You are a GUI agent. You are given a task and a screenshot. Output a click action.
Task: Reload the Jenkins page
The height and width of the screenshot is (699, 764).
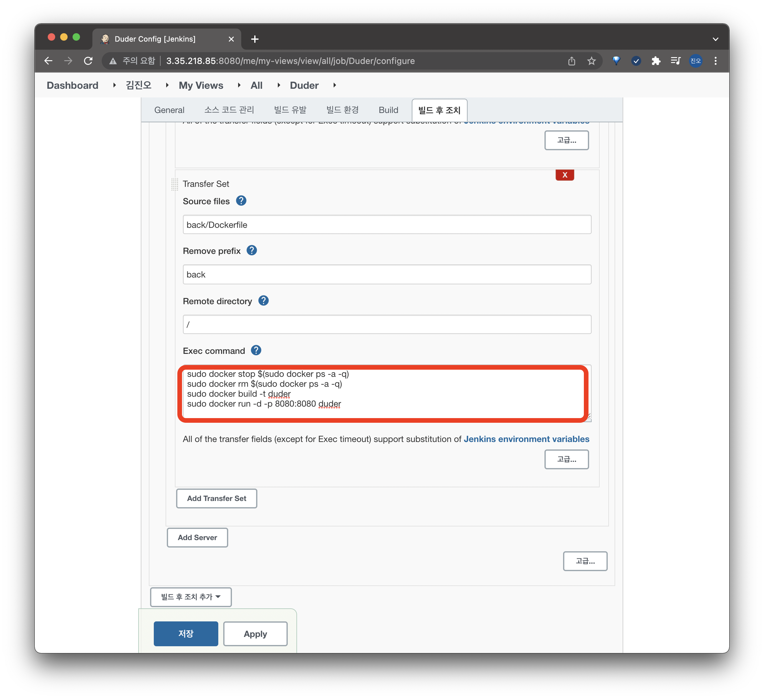pos(88,61)
